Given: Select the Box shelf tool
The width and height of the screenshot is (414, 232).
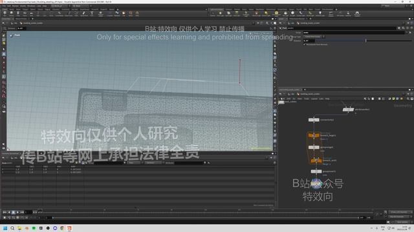Looking at the screenshot, I should pyautogui.click(x=5, y=14).
